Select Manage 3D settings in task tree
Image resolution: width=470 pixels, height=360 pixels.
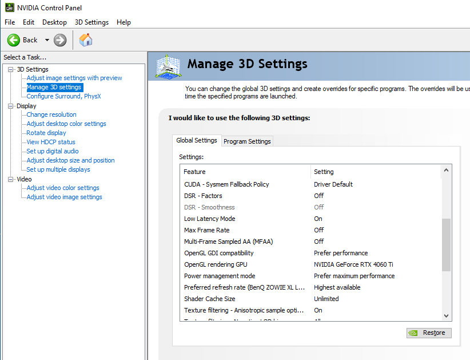click(54, 88)
